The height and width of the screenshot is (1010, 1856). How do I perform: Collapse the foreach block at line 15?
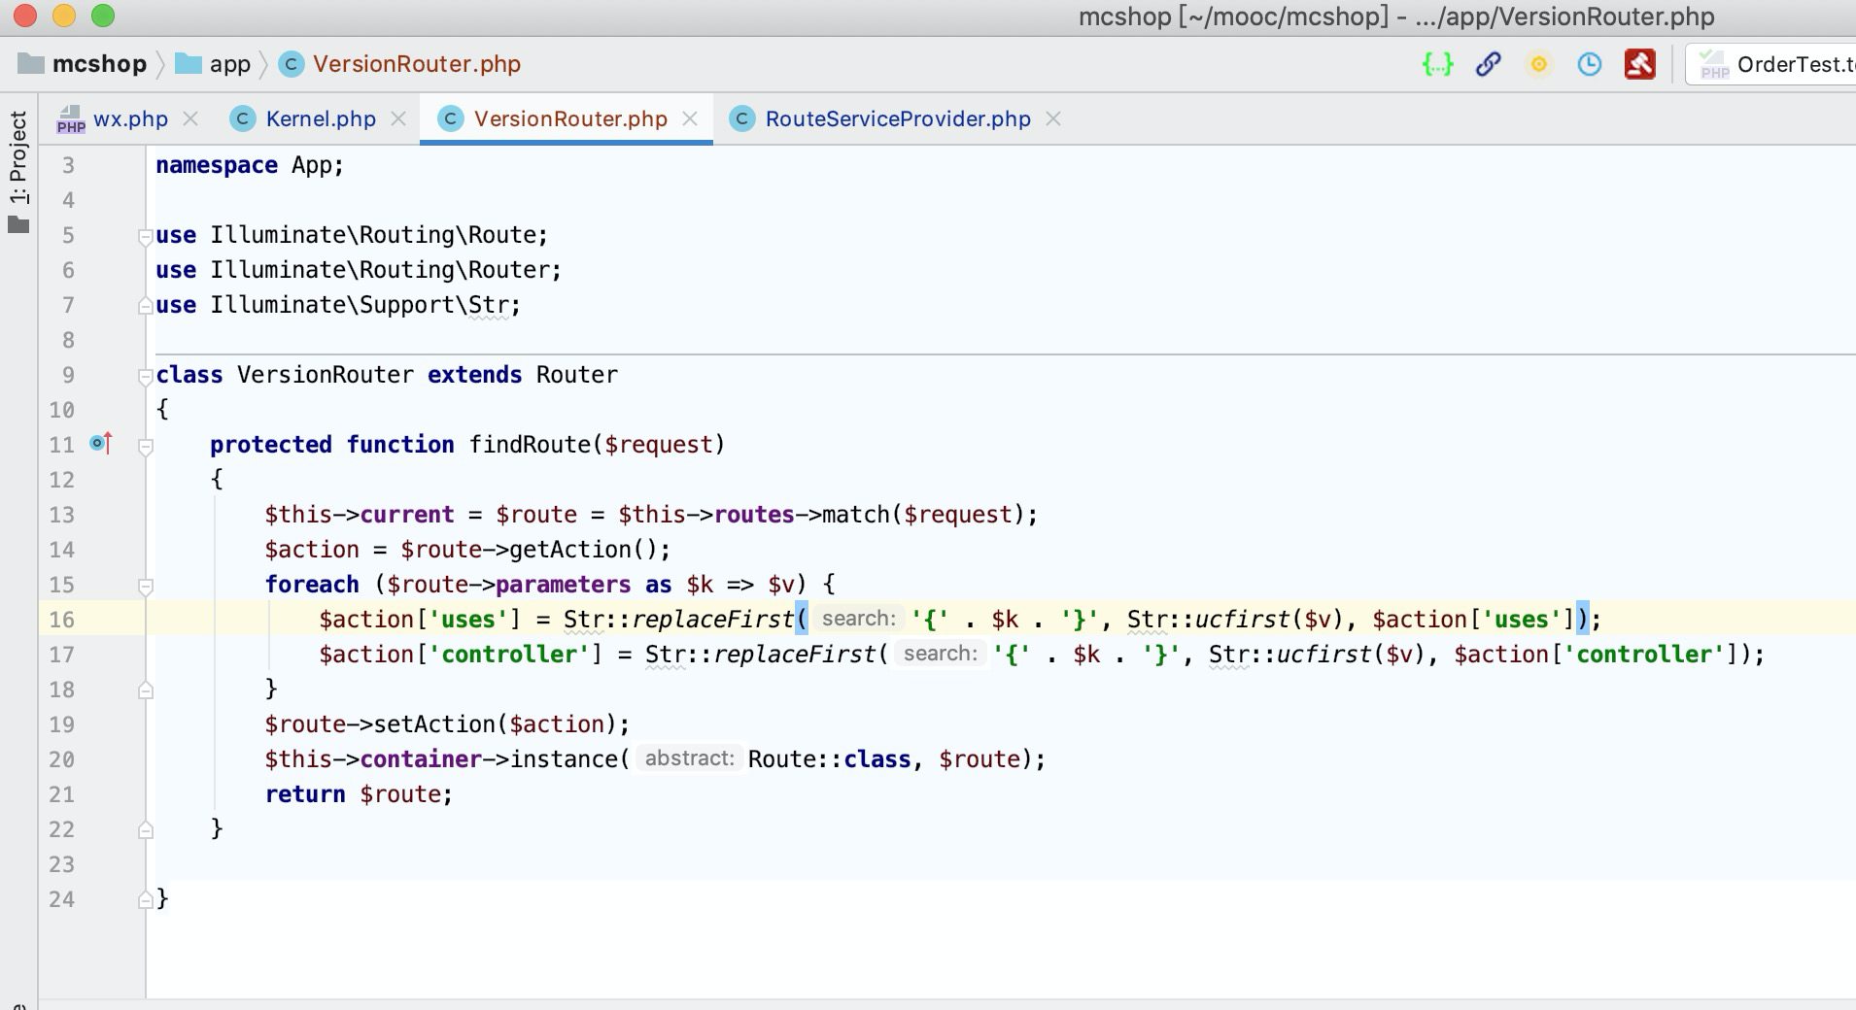tap(146, 586)
